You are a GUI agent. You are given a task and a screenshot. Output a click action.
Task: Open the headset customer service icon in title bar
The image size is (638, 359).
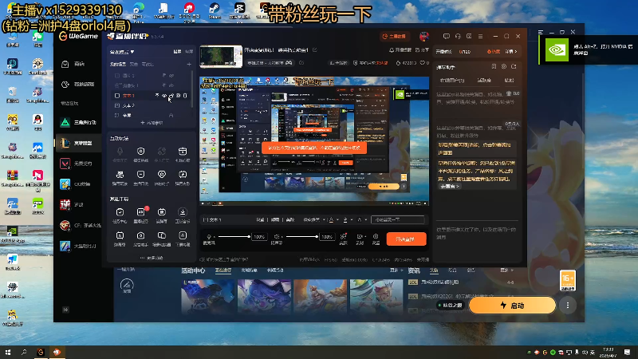(458, 36)
